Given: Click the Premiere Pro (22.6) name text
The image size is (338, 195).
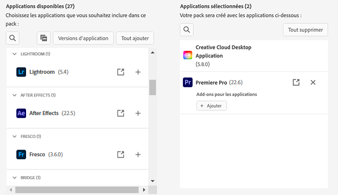Looking at the screenshot, I should 219,82.
